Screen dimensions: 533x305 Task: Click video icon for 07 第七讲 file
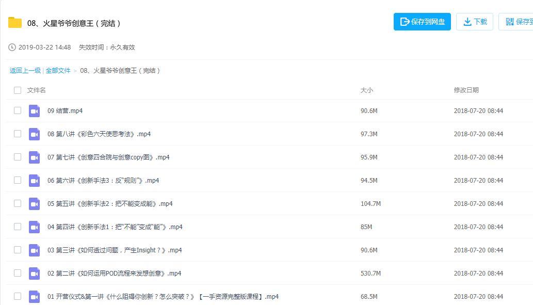35,157
